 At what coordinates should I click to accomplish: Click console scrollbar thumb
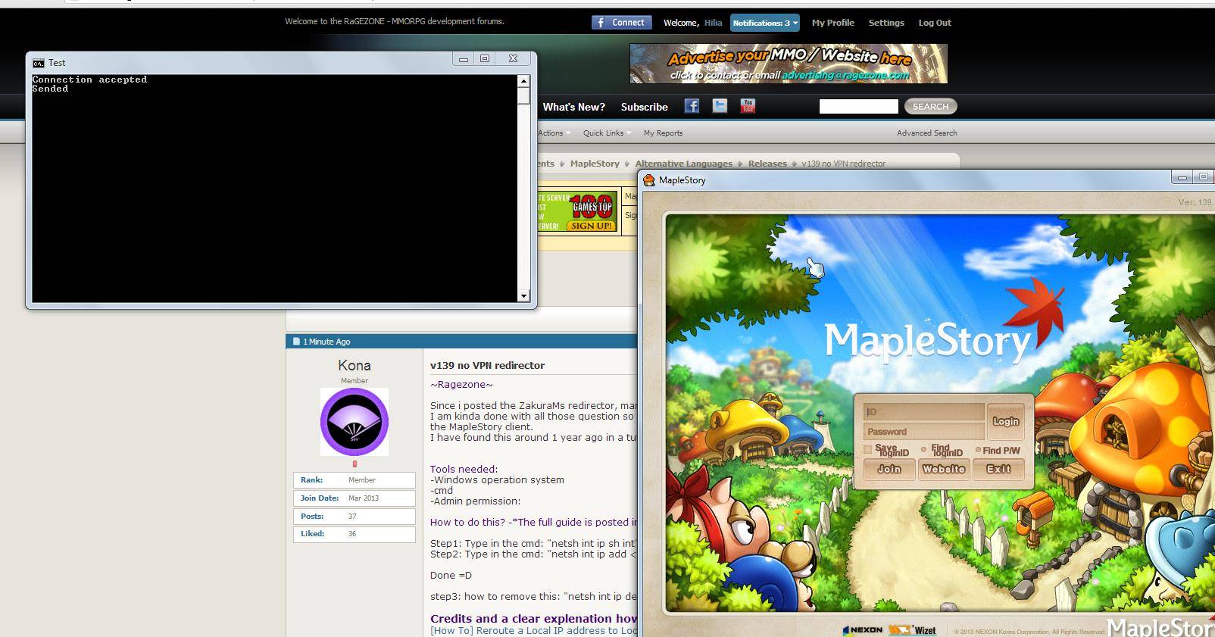[523, 95]
